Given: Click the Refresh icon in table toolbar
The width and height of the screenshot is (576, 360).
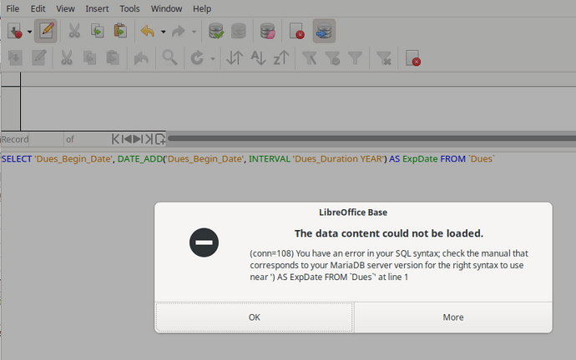Looking at the screenshot, I should point(197,58).
